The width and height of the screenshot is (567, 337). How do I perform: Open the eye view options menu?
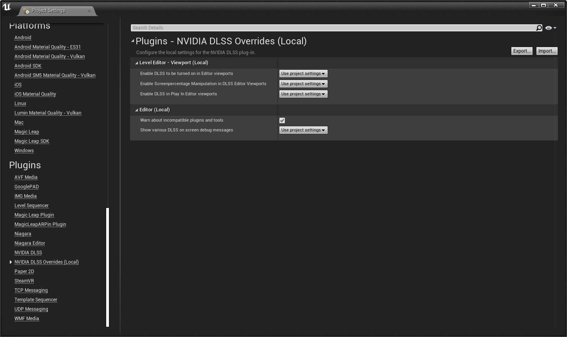551,28
